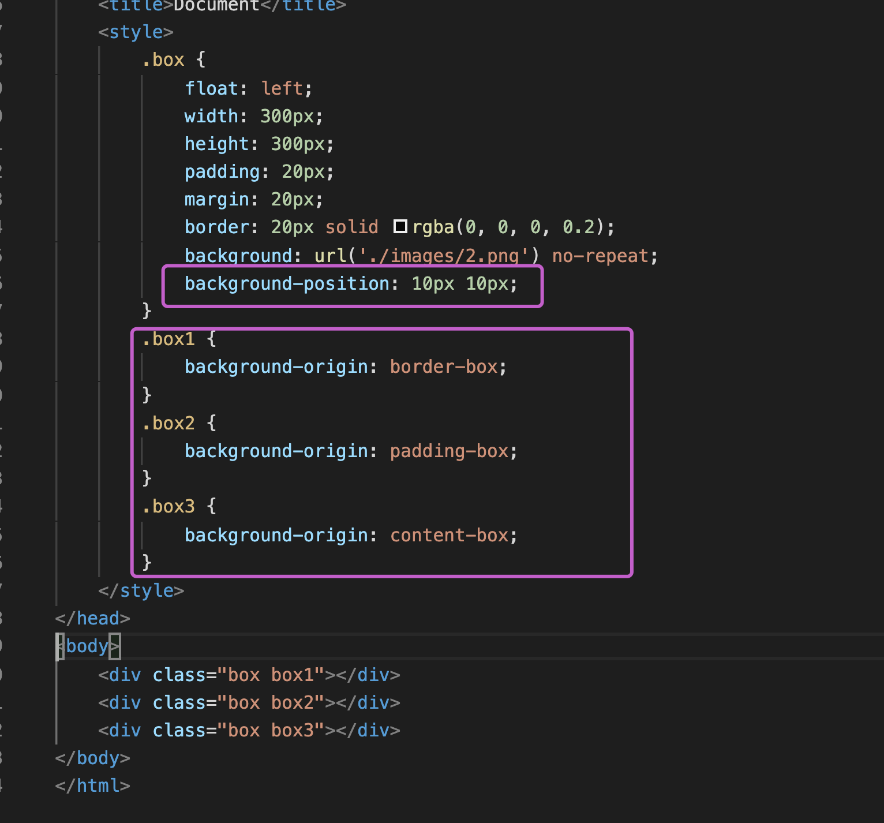Click the 'padding' property name
This screenshot has height=823, width=884.
pyautogui.click(x=222, y=171)
